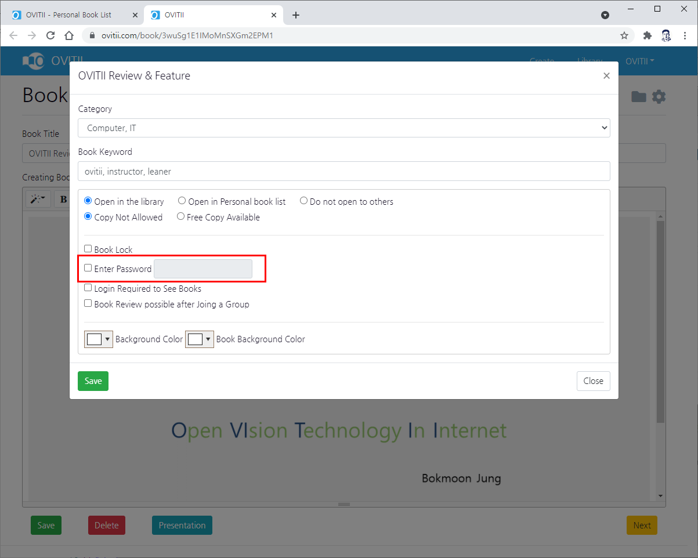
Task: Click the folder icon behind the dialog
Action: click(x=639, y=96)
